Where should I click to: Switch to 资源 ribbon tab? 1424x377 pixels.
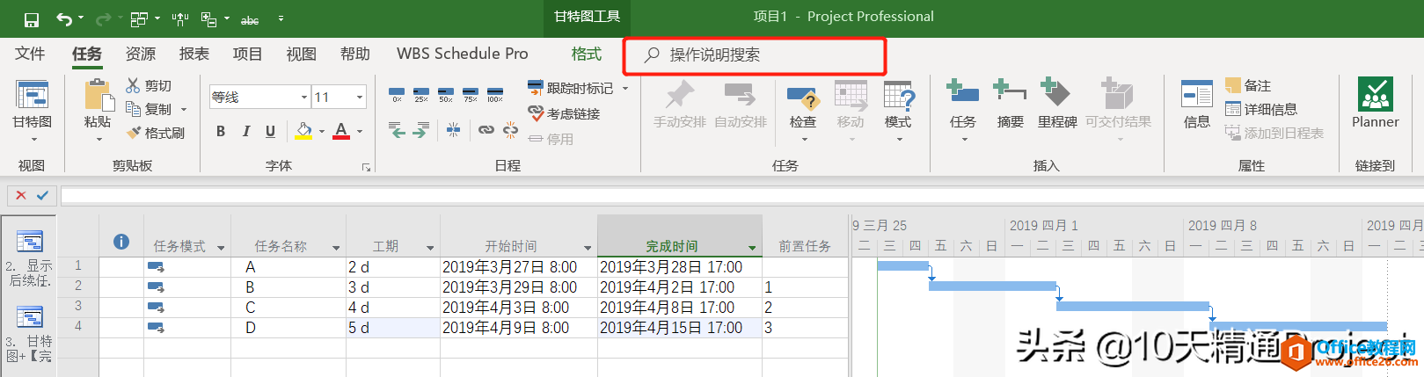(x=141, y=54)
